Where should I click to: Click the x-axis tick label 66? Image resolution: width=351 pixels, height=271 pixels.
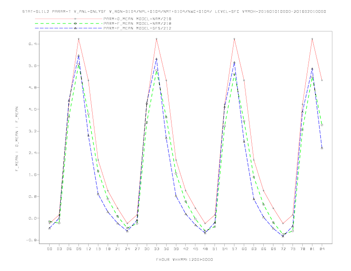[264, 249]
